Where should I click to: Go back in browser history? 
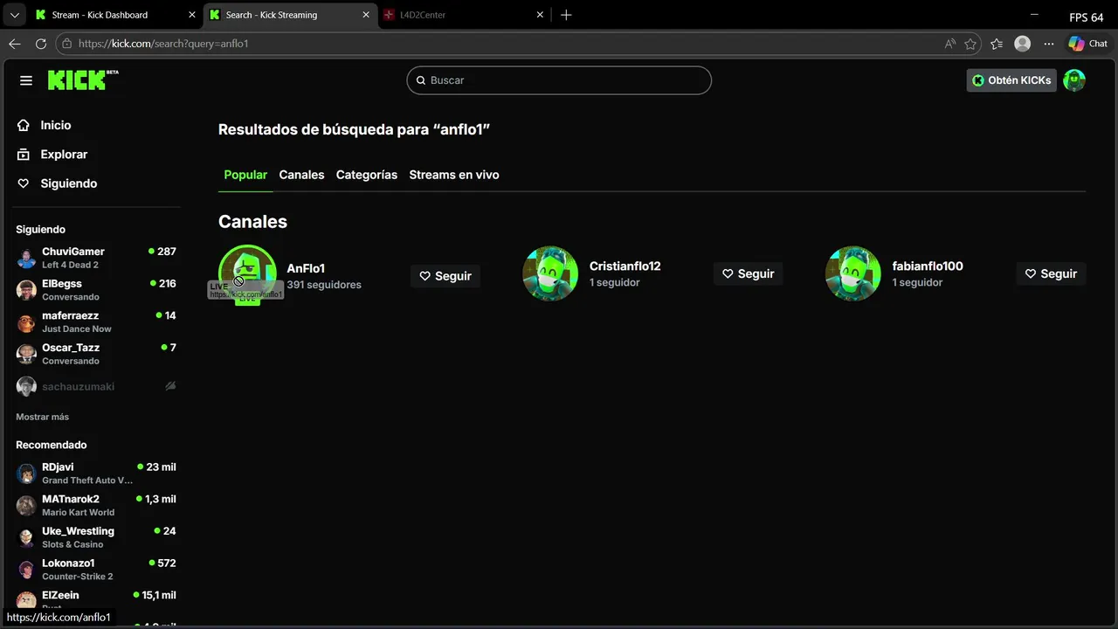coord(15,44)
